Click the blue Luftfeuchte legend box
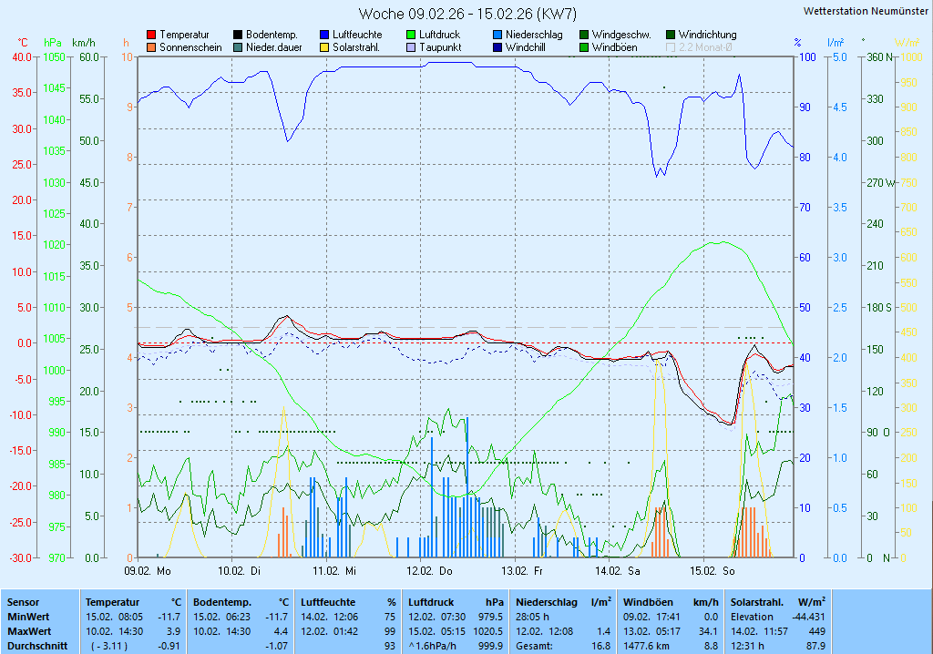The image size is (933, 654). (324, 35)
